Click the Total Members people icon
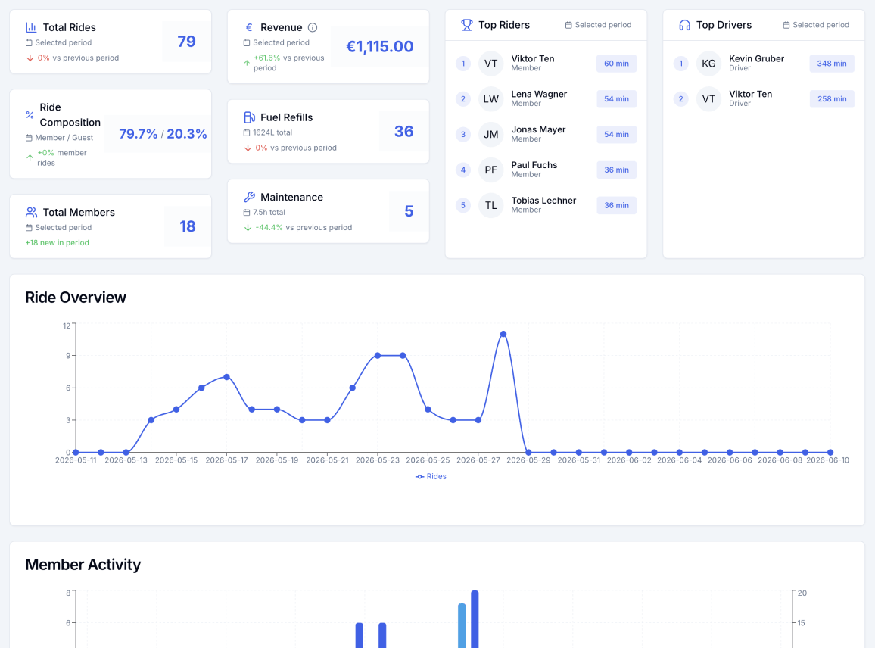This screenshot has width=875, height=648. [x=31, y=212]
